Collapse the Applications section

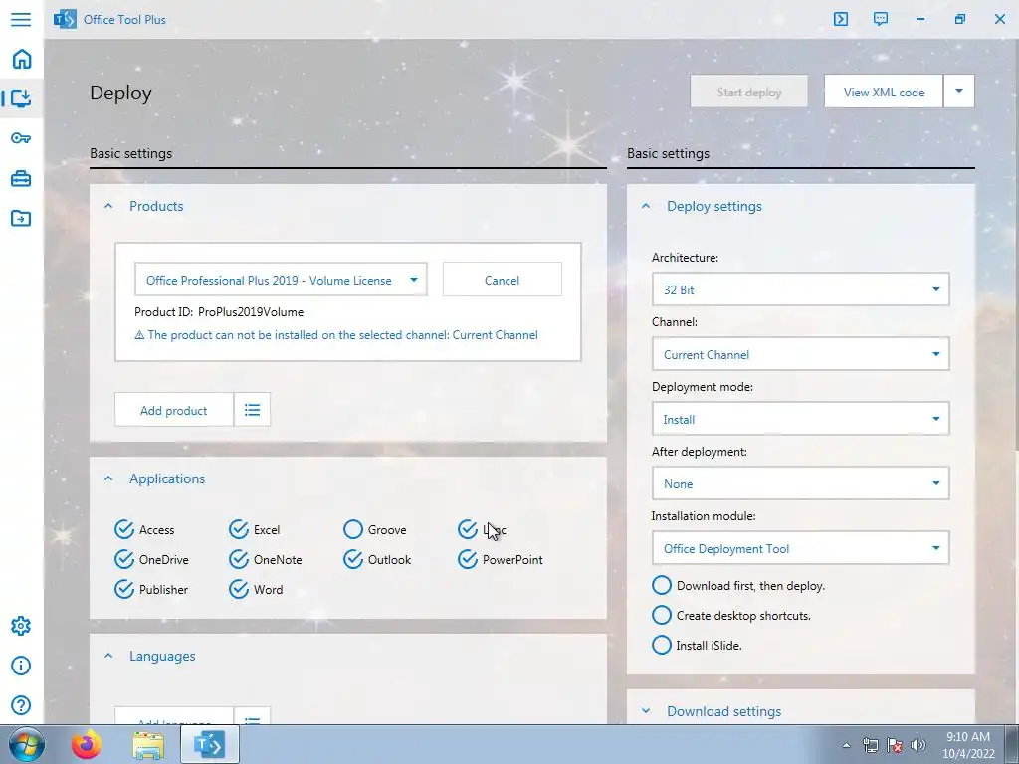tap(108, 478)
